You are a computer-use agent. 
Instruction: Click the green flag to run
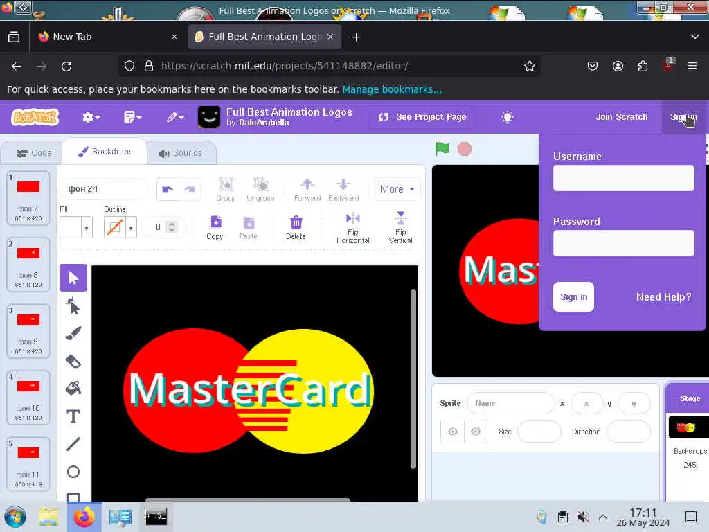click(442, 148)
